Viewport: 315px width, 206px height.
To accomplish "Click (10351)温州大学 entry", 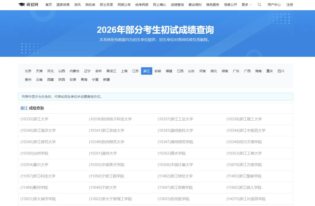I will [103, 153].
